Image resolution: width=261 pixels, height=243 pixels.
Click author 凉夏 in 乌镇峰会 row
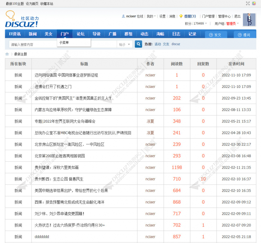pyautogui.click(x=150, y=121)
